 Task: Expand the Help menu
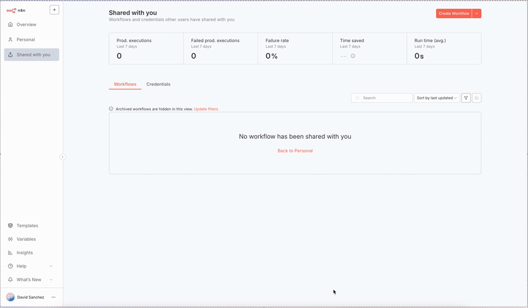tap(51, 266)
